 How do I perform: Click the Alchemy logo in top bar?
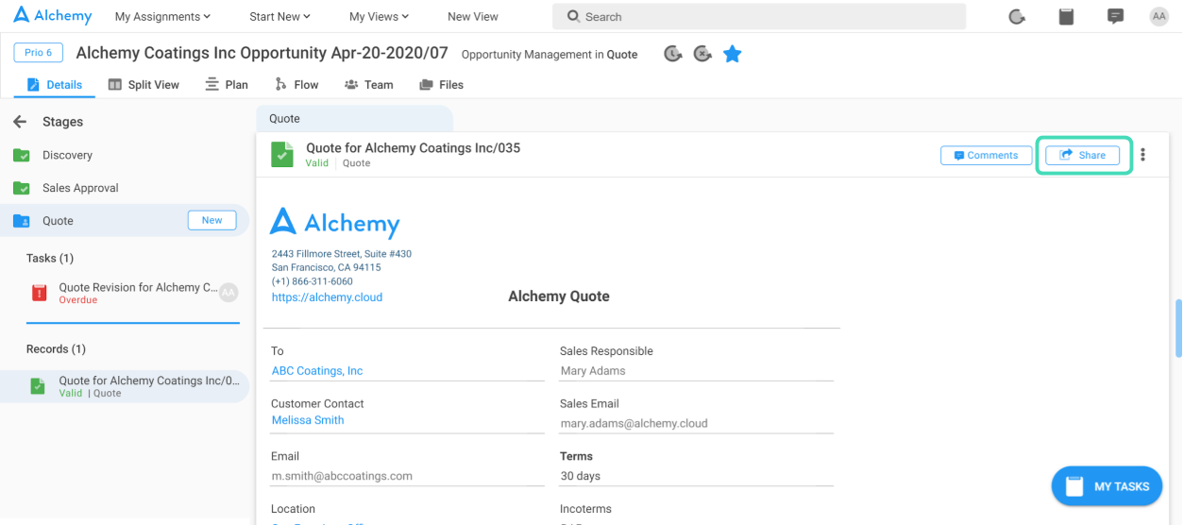pyautogui.click(x=53, y=16)
